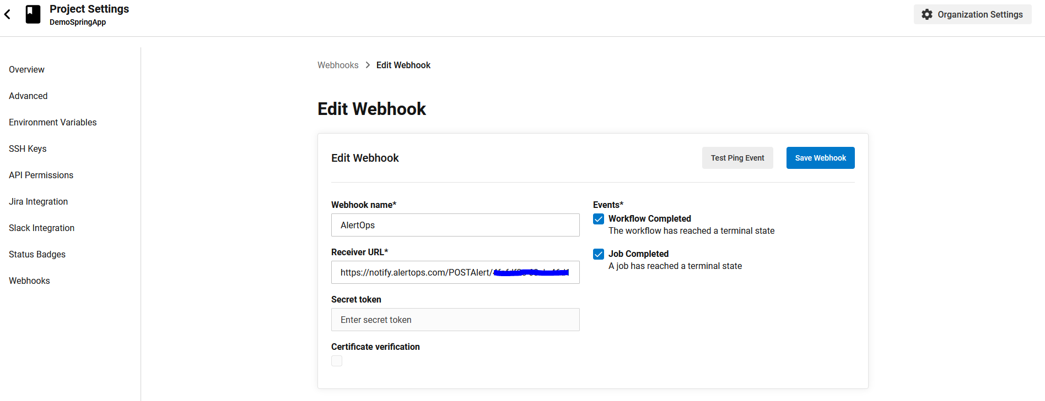Image resolution: width=1045 pixels, height=401 pixels.
Task: Click the Save Webhook button
Action: point(820,157)
